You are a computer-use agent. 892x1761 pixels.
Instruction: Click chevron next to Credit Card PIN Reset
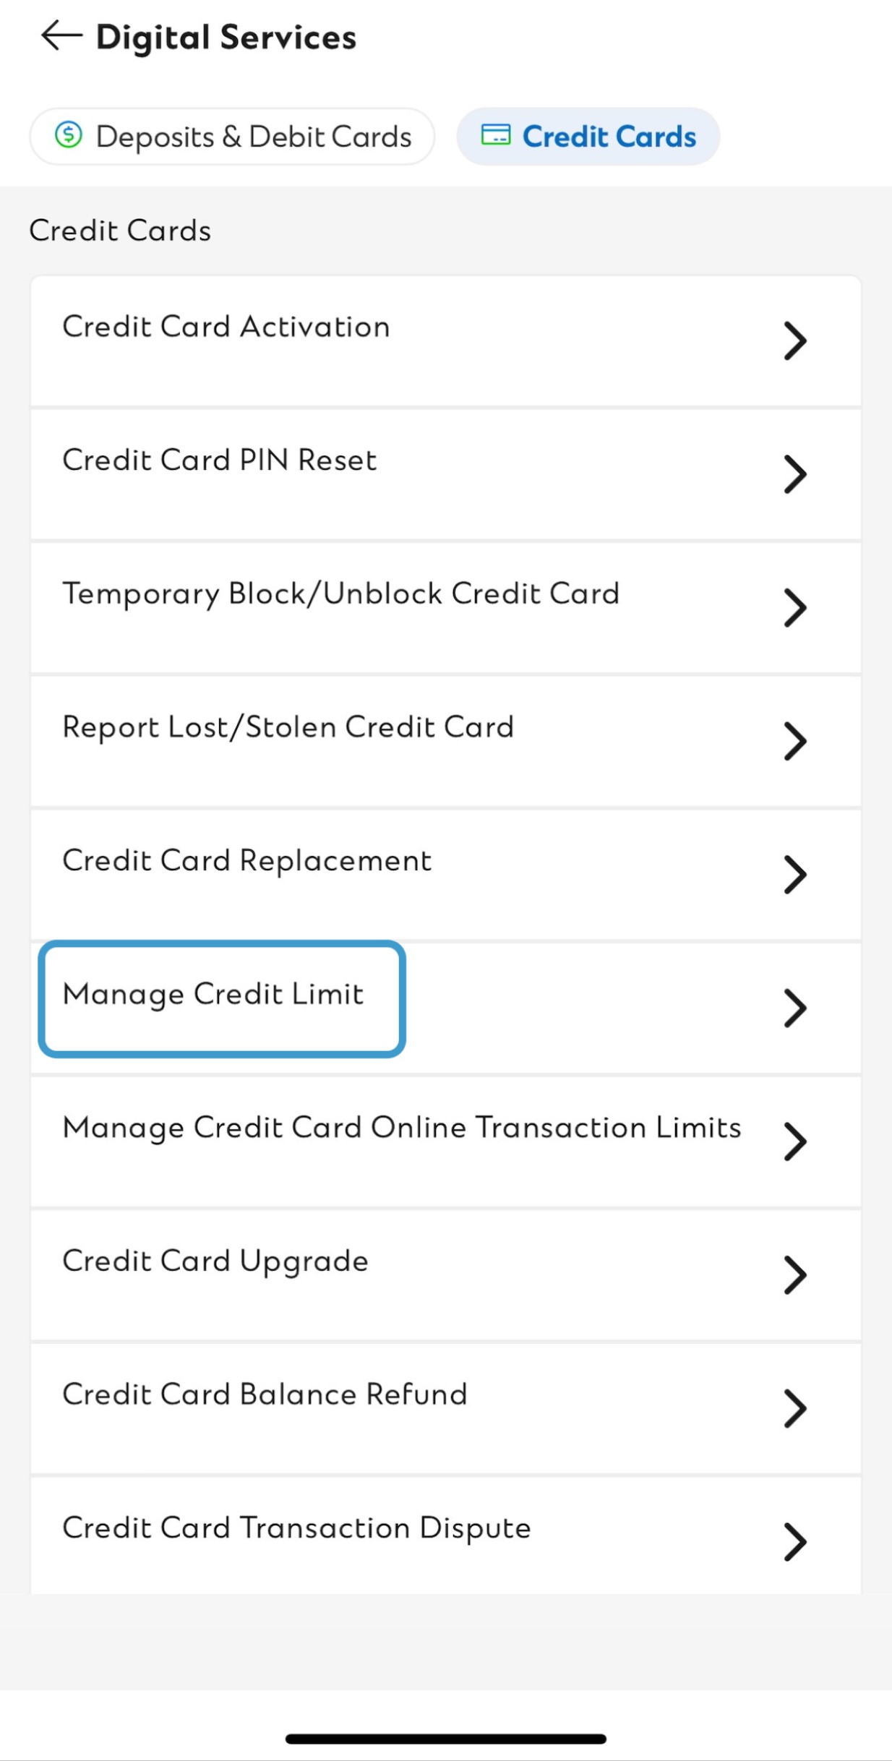click(x=794, y=474)
